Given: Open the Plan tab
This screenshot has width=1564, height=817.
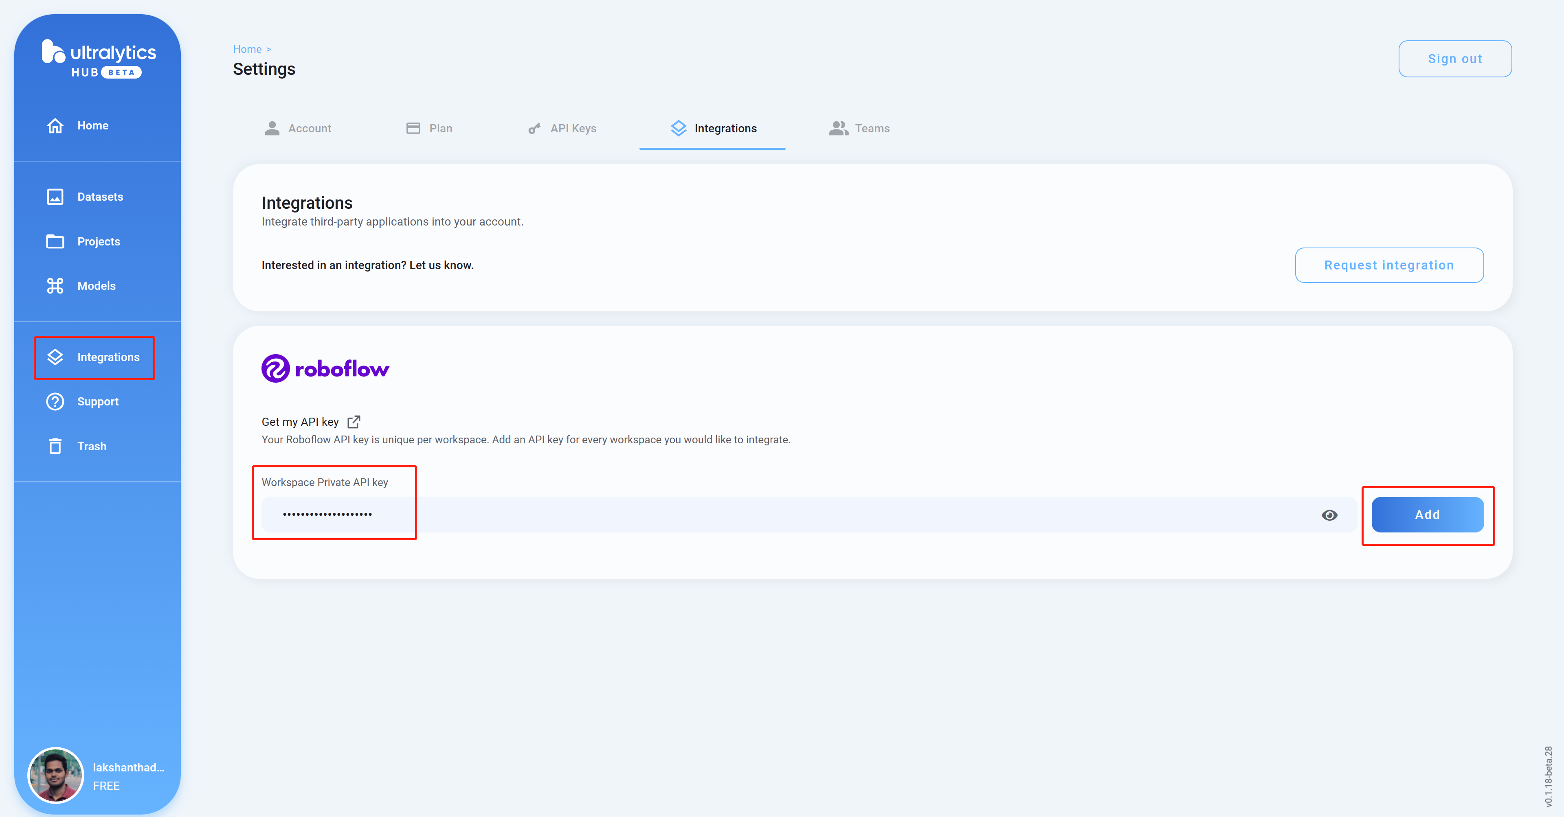Looking at the screenshot, I should 429,129.
